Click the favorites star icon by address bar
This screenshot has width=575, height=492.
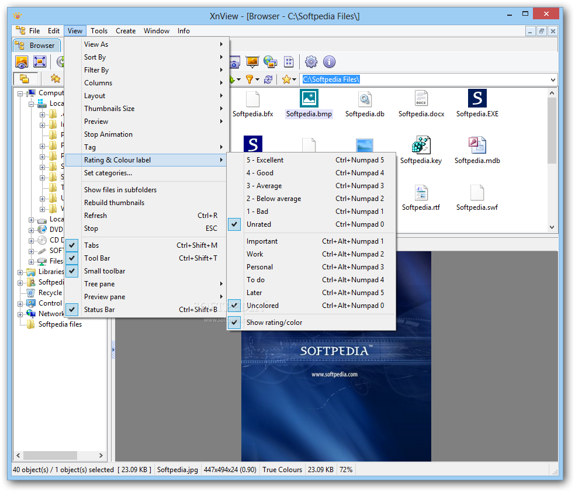(x=286, y=79)
